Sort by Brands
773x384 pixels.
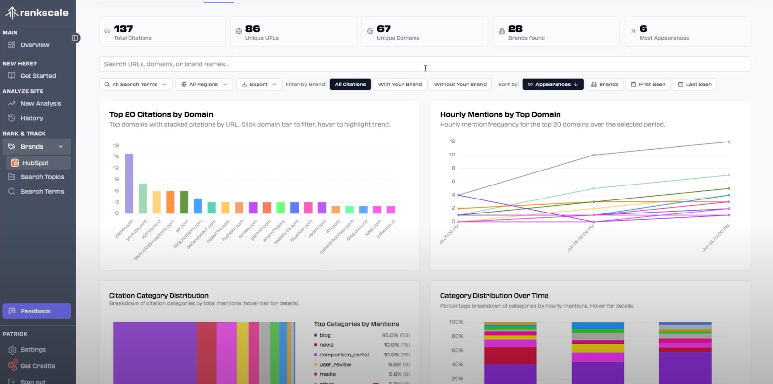click(604, 84)
